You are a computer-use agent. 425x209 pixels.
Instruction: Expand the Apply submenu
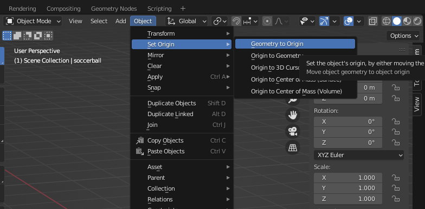tap(182, 77)
